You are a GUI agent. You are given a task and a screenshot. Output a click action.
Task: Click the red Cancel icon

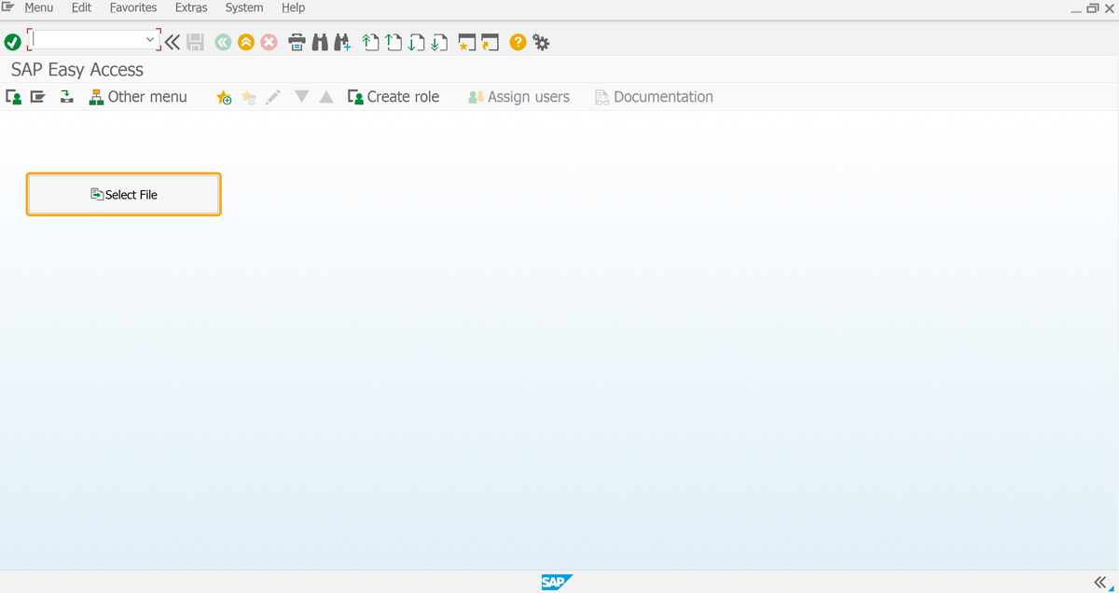click(269, 42)
